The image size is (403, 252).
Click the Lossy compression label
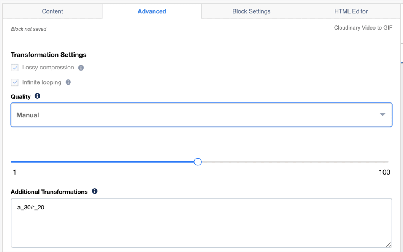click(x=48, y=68)
